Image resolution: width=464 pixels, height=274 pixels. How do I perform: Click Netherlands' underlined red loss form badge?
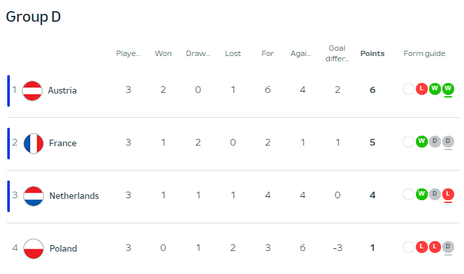tap(448, 194)
